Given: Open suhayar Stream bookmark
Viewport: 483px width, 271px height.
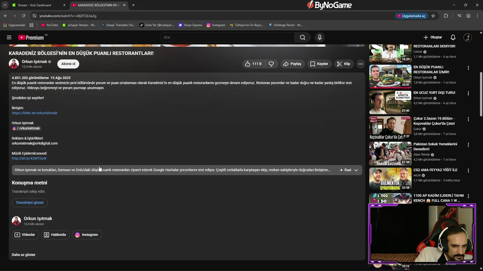Looking at the screenshot, I should tap(79, 25).
